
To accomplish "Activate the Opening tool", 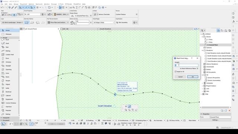I will [10, 70].
